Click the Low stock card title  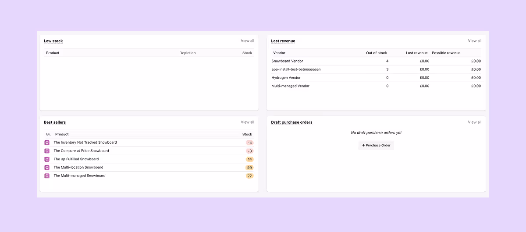pyautogui.click(x=53, y=41)
